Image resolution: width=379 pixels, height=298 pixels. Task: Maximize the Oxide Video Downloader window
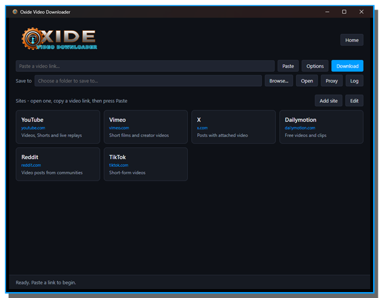(344, 12)
